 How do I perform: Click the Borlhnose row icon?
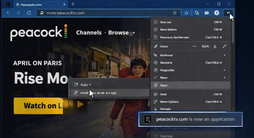[x=156, y=55]
